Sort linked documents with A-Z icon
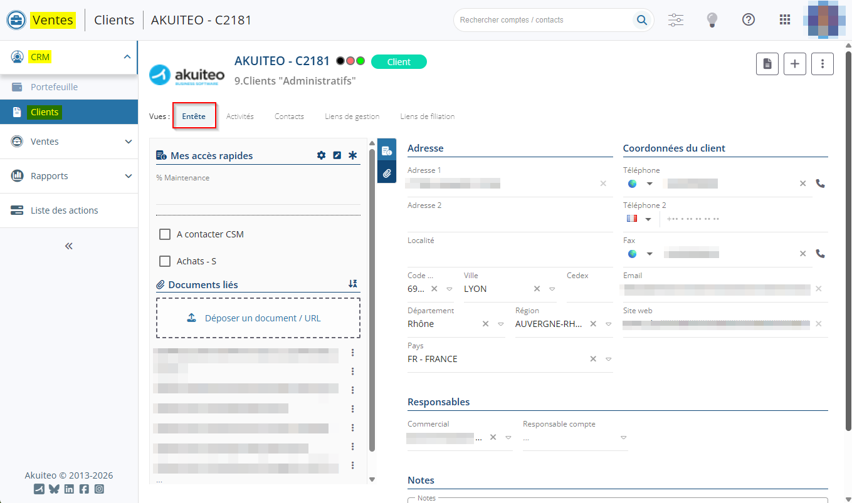Screen dimensions: 852x503 [353, 284]
